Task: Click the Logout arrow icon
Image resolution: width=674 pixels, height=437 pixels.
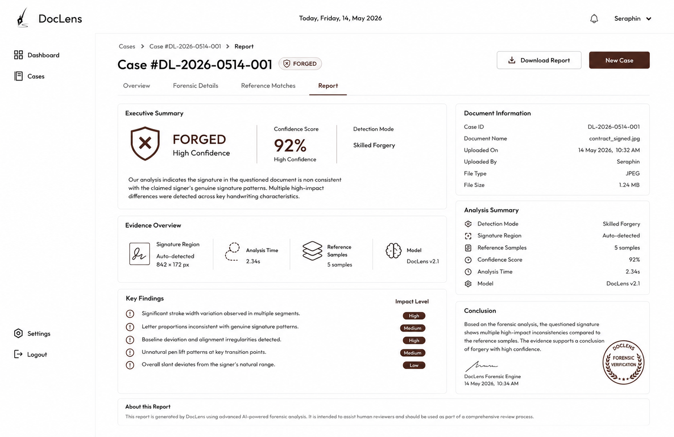Action: click(x=18, y=354)
